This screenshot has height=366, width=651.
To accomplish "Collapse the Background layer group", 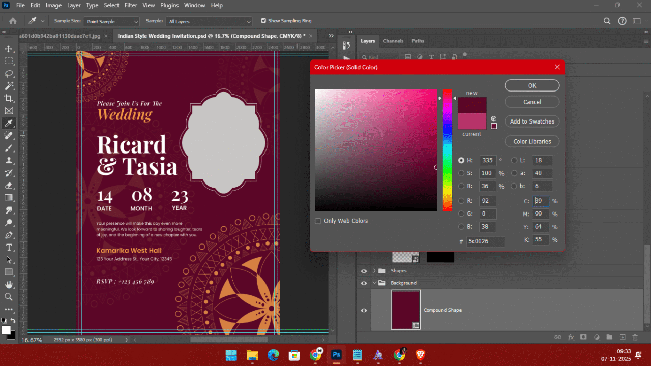I will pos(374,283).
